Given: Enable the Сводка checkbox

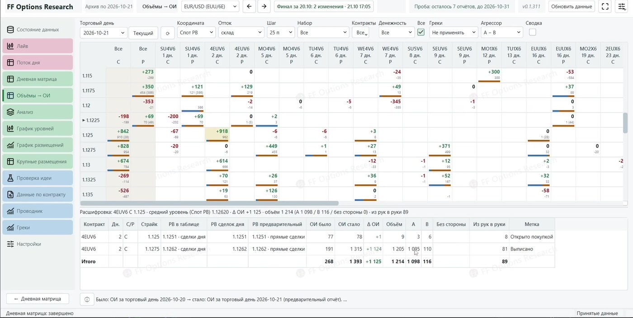Looking at the screenshot, I should [533, 32].
